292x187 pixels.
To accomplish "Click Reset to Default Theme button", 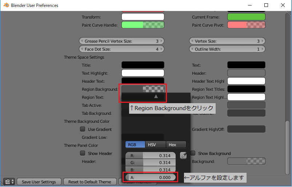I will [90, 182].
